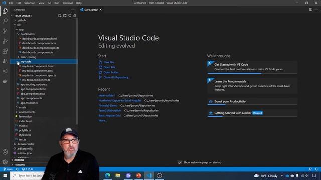Synchronize changes from status bar

(17, 169)
